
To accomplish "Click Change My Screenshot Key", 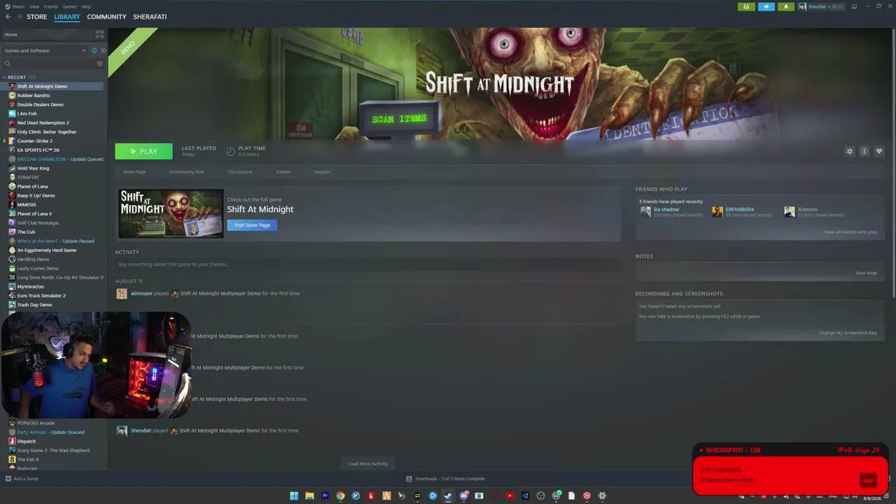I will point(848,332).
